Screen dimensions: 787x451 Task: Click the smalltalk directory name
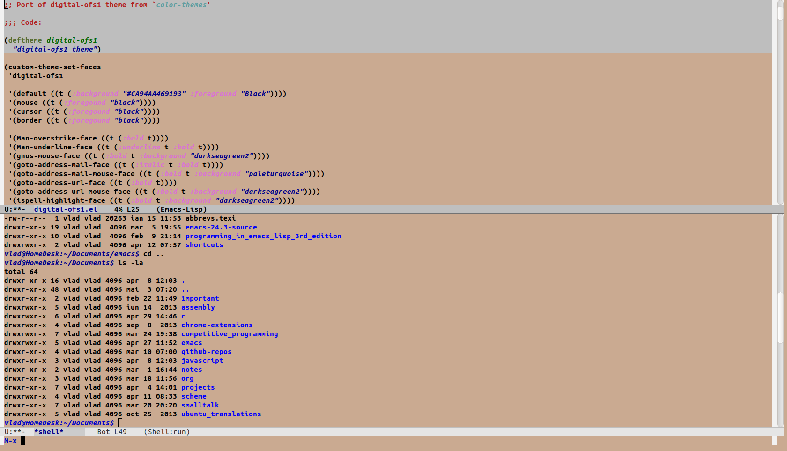pos(200,405)
